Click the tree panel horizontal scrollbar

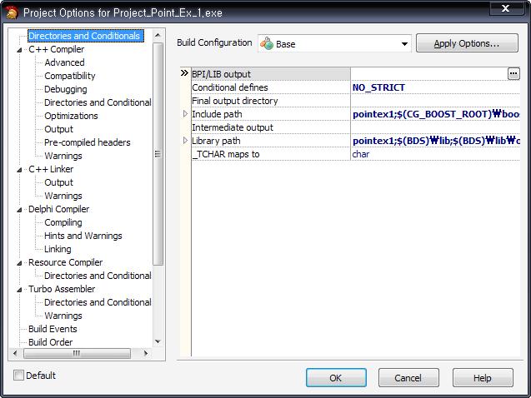pyautogui.click(x=77, y=353)
